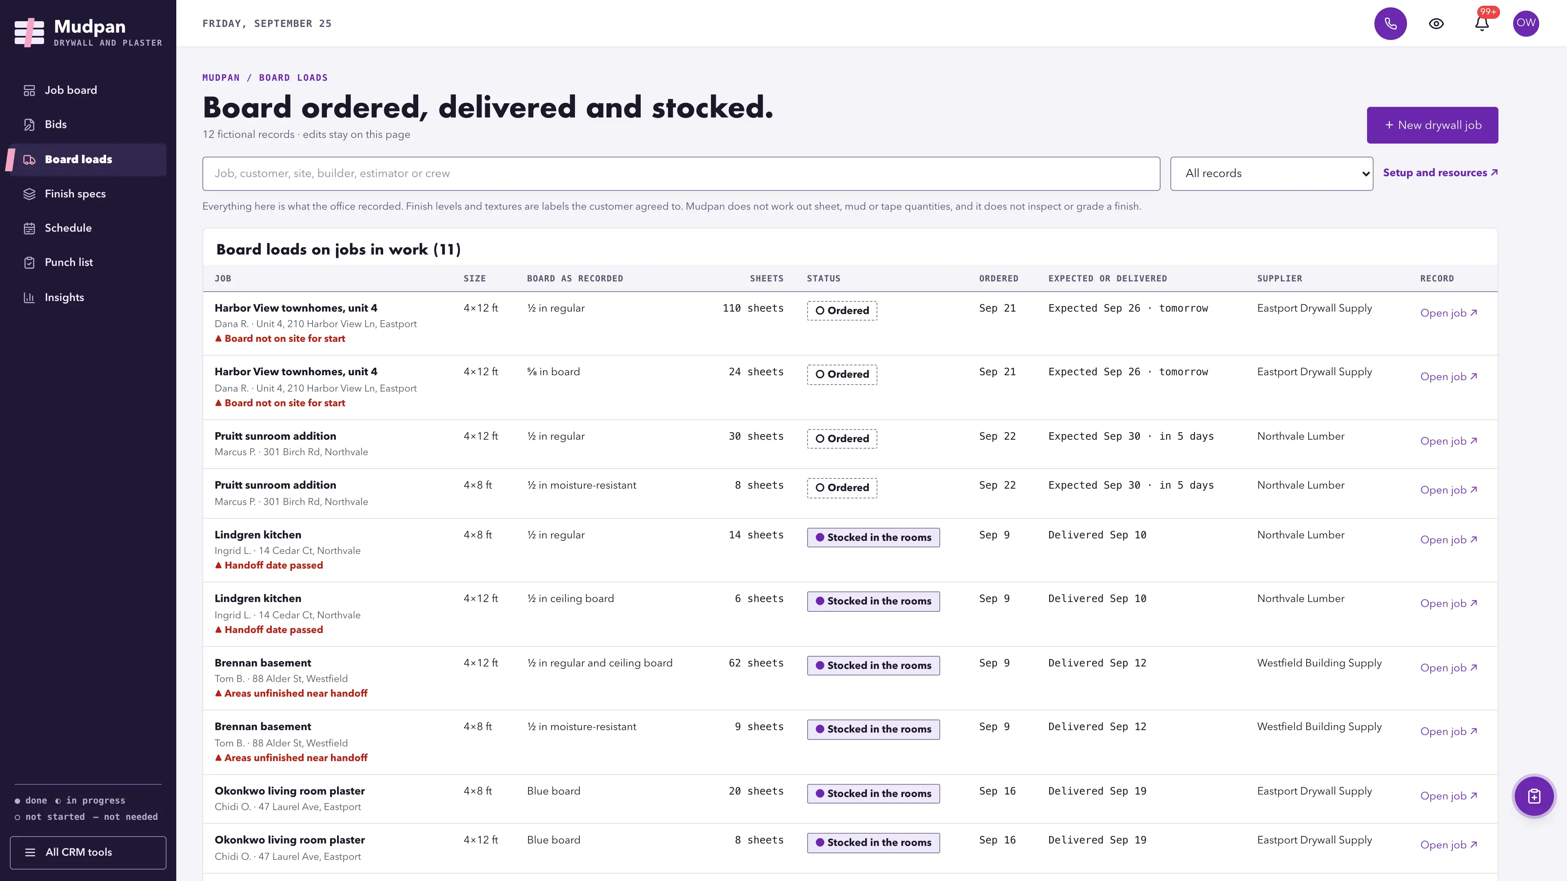Open the OW user avatar
Viewport: 1567px width, 881px height.
click(x=1526, y=24)
